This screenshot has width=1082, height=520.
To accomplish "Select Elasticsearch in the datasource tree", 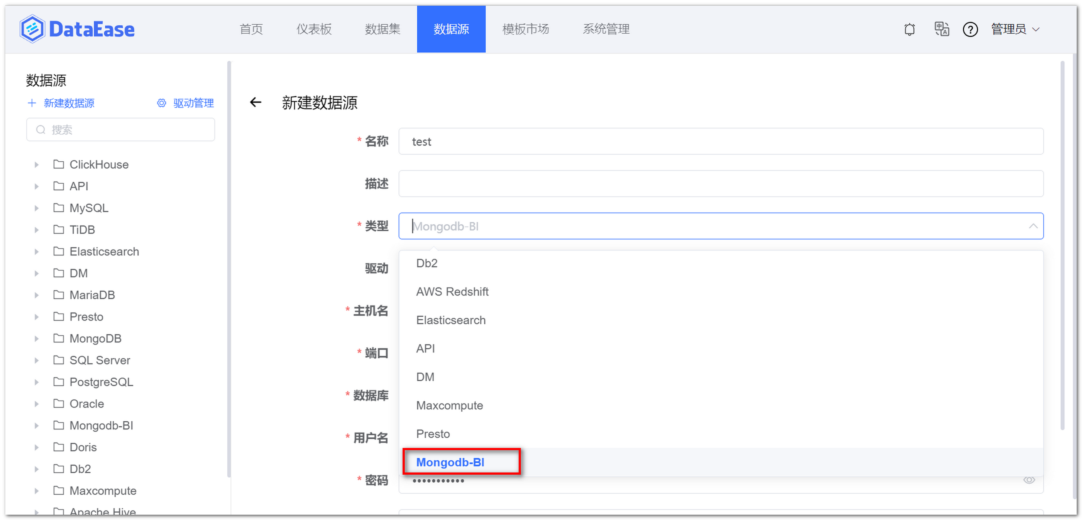I will [x=104, y=251].
